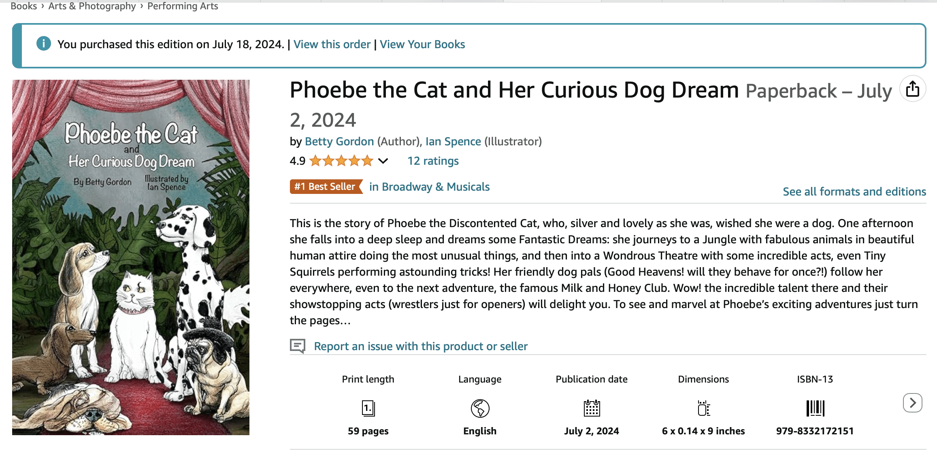
Task: Select Books in the breadcrumb
Action: 23,6
